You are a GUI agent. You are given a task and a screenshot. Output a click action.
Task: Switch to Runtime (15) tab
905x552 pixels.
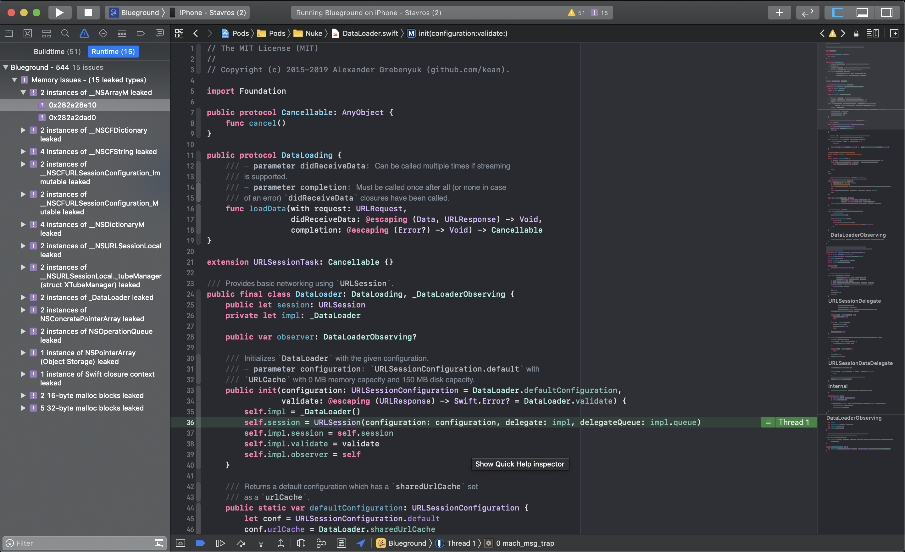coord(113,52)
